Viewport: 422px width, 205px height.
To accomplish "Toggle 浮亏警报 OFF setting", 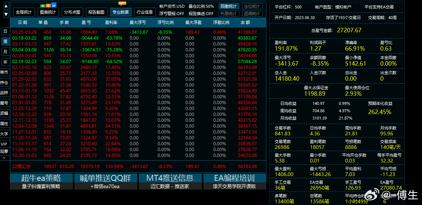I will pyautogui.click(x=171, y=14).
